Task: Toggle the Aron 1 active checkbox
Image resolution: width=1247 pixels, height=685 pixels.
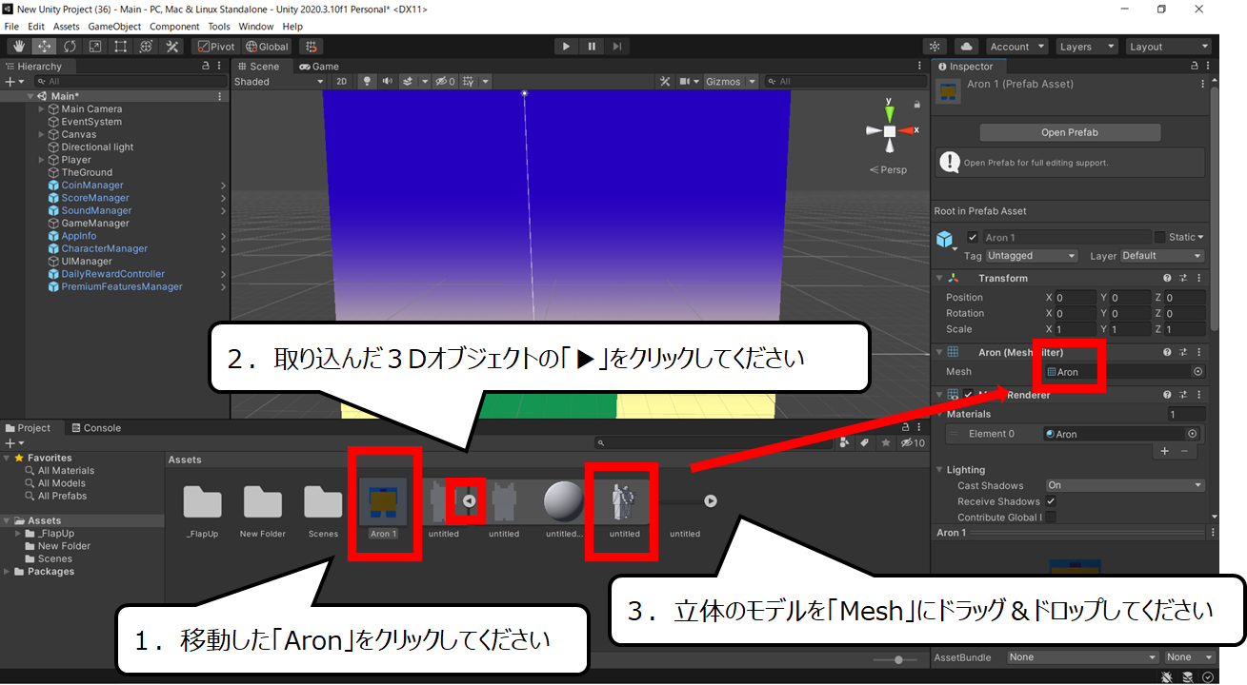Action: 973,238
